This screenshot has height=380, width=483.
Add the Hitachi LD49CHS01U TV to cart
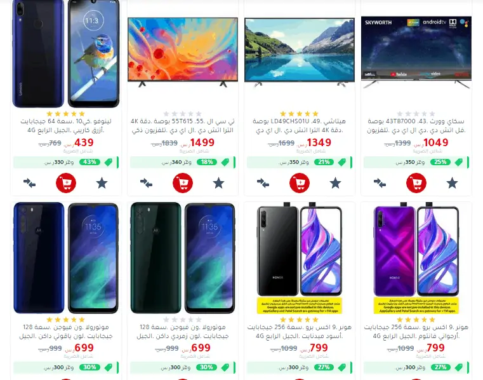(x=300, y=183)
